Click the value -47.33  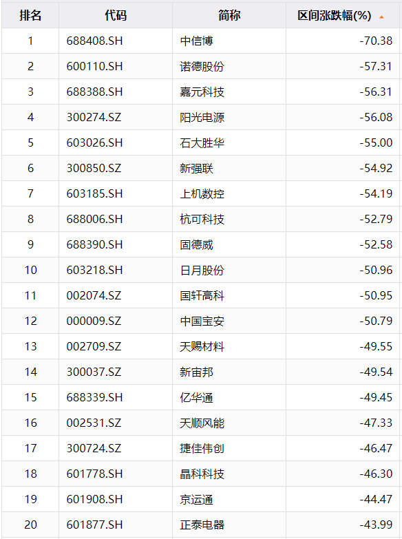point(376,423)
